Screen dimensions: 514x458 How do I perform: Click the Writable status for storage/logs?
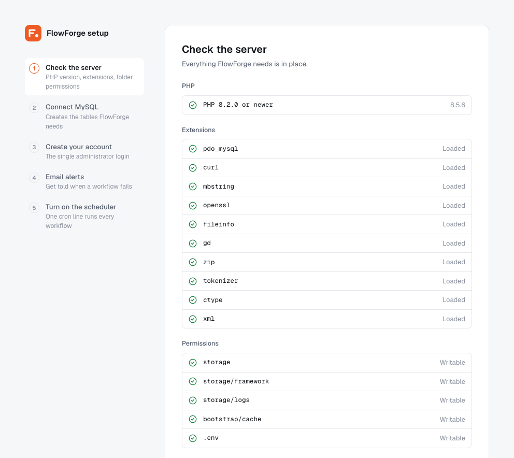coord(452,400)
